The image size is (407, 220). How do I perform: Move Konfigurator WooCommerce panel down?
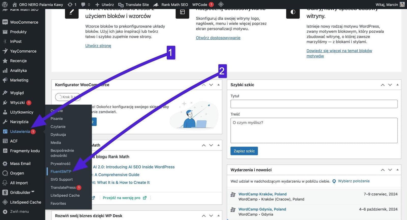click(x=211, y=85)
